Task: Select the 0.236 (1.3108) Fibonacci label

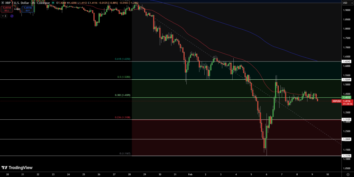Action: pos(123,118)
